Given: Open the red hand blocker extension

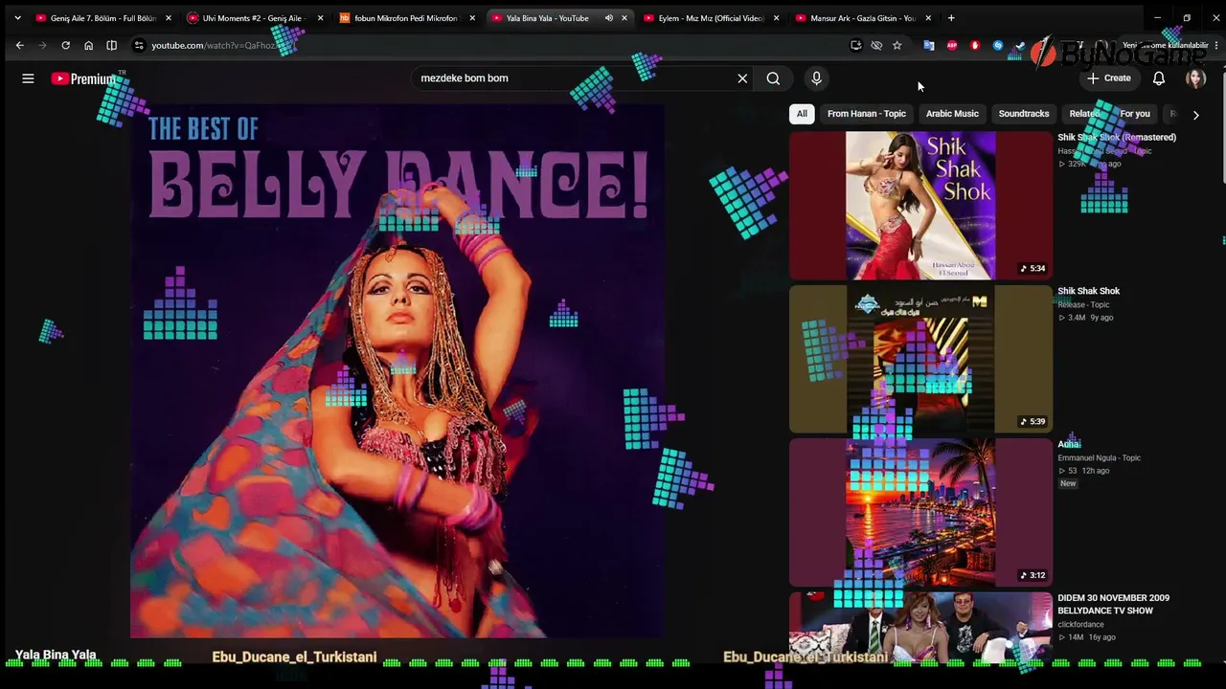Looking at the screenshot, I should pyautogui.click(x=974, y=45).
